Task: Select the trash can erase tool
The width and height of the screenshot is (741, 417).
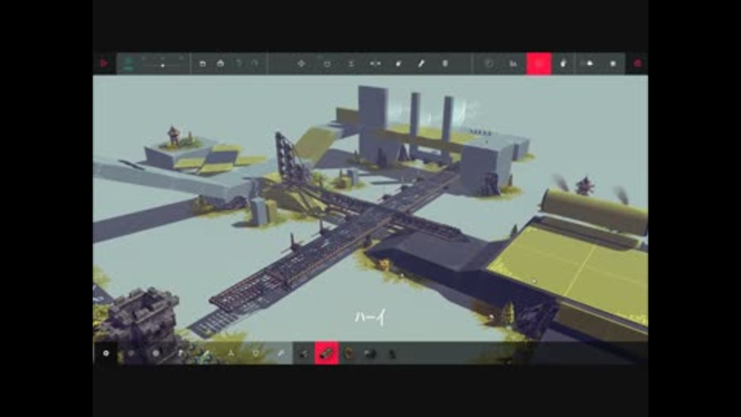Action: point(445,63)
